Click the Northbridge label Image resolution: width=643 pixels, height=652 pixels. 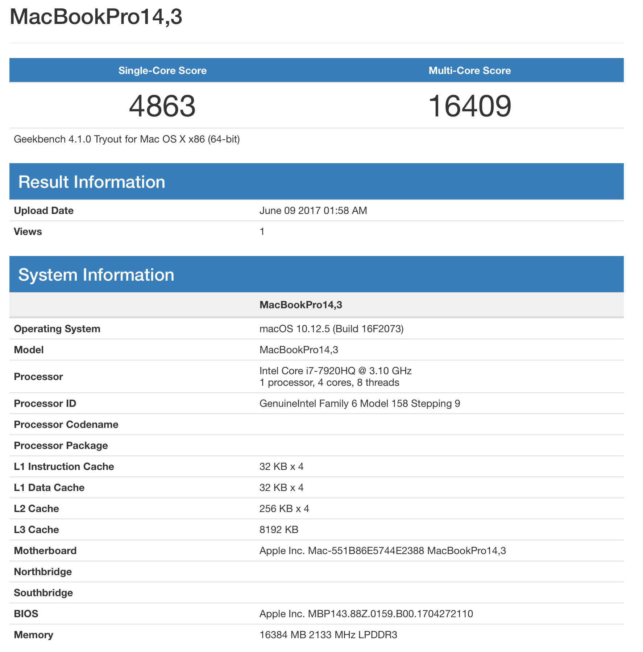(x=43, y=572)
